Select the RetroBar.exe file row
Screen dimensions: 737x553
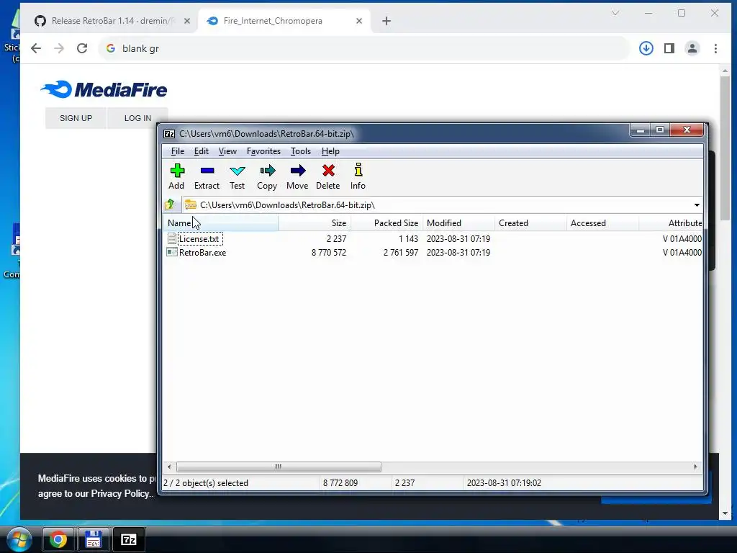(x=433, y=252)
